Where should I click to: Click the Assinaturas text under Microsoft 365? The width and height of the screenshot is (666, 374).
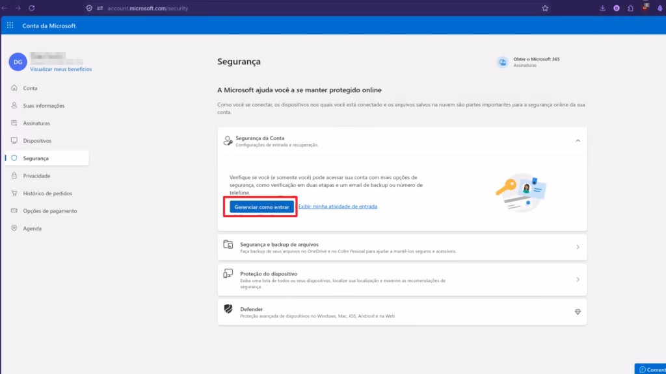[525, 66]
